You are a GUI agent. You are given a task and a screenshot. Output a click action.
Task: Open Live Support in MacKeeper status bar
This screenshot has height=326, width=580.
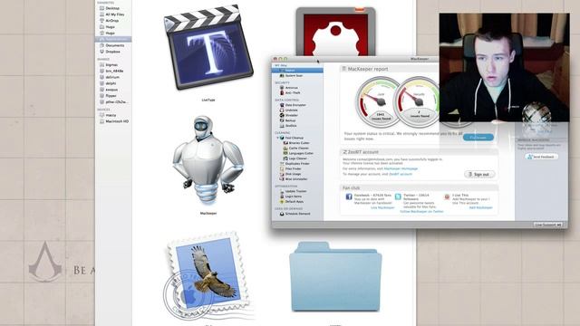point(547,225)
